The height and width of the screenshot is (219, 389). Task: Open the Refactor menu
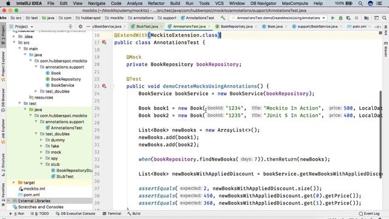pos(156,4)
